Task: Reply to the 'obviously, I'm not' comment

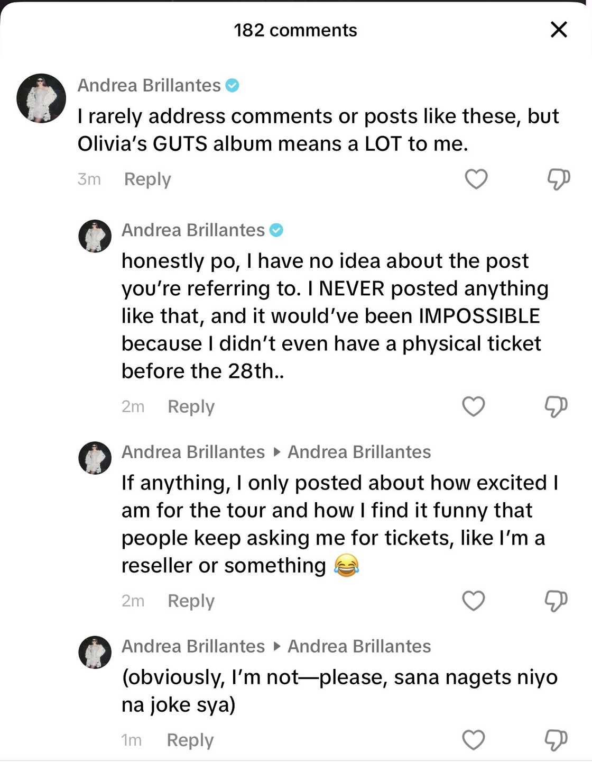Action: tap(190, 740)
